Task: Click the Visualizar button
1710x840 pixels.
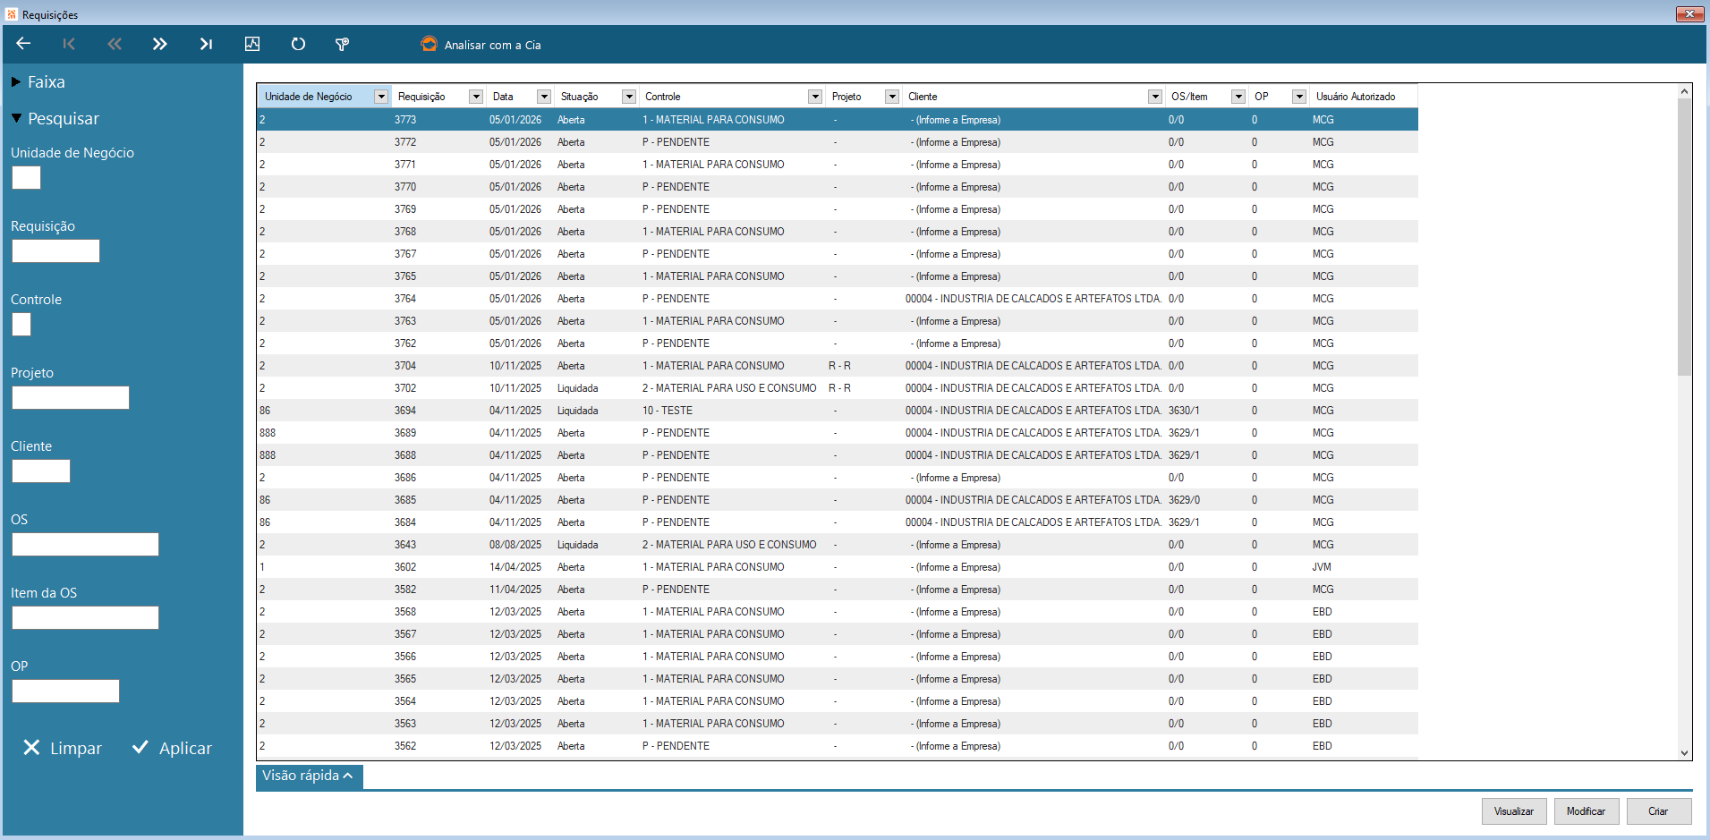Action: (1514, 811)
